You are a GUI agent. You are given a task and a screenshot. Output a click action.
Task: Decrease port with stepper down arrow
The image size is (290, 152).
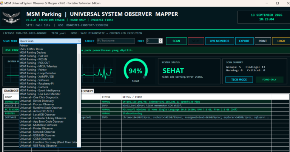[x=160, y=42]
